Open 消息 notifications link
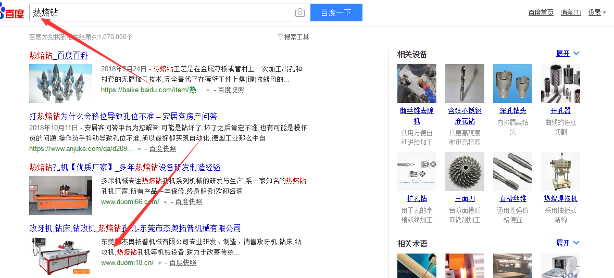The width and height of the screenshot is (614, 278). tap(571, 12)
